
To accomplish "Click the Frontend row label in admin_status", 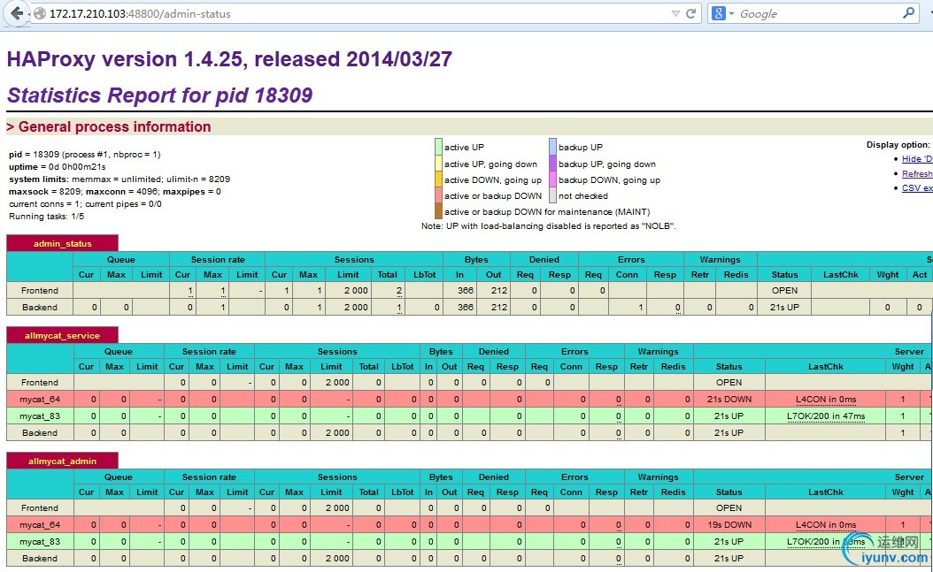I will pos(40,291).
